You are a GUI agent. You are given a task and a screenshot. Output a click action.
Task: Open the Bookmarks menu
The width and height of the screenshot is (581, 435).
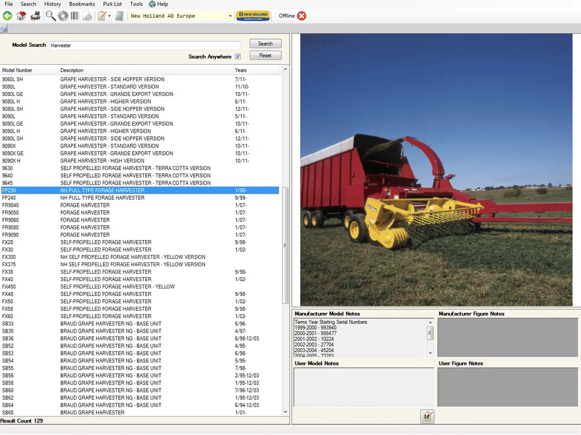82,4
